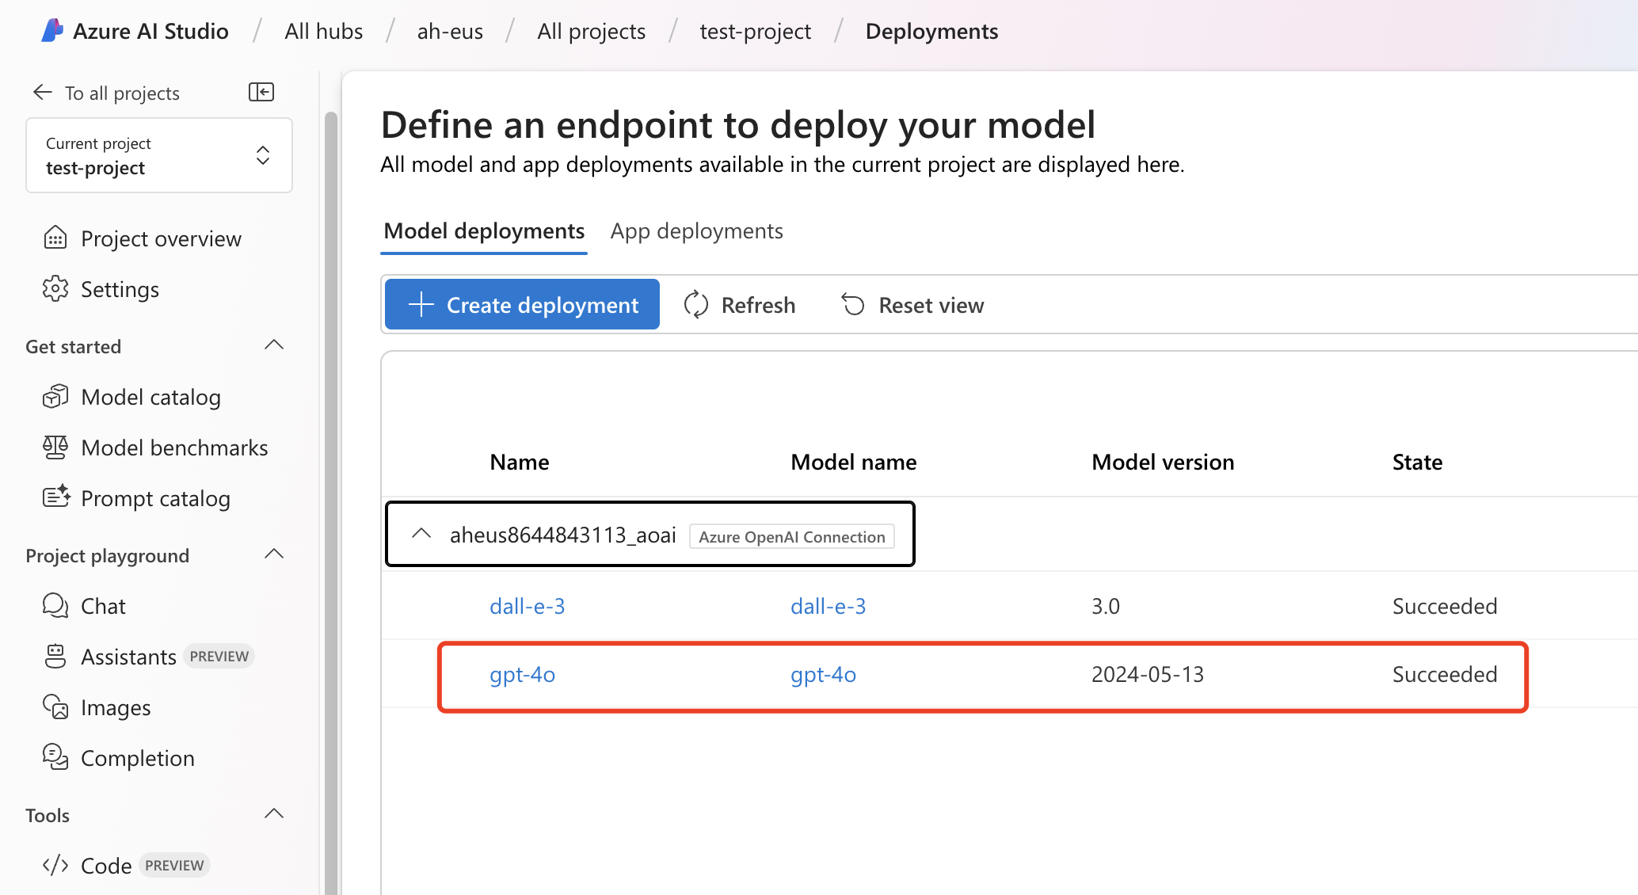Collapse the aheus8644843113_aoai connection group
The image size is (1638, 895).
point(421,535)
